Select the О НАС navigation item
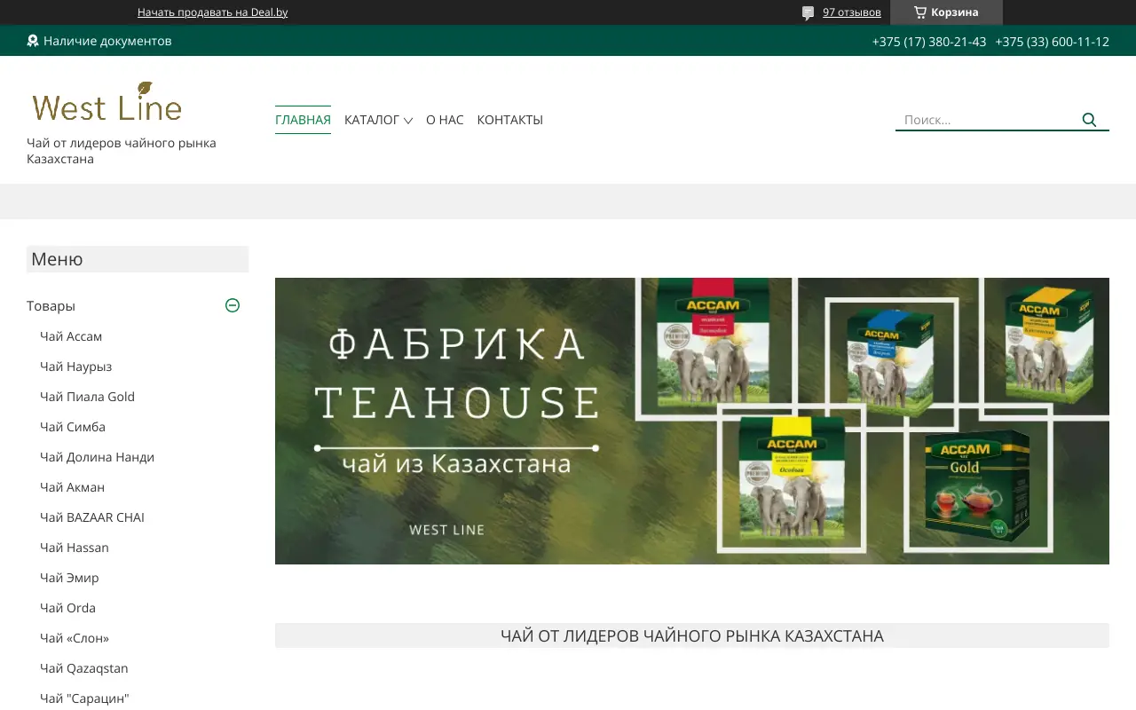Viewport: 1136px width, 710px height. (445, 119)
